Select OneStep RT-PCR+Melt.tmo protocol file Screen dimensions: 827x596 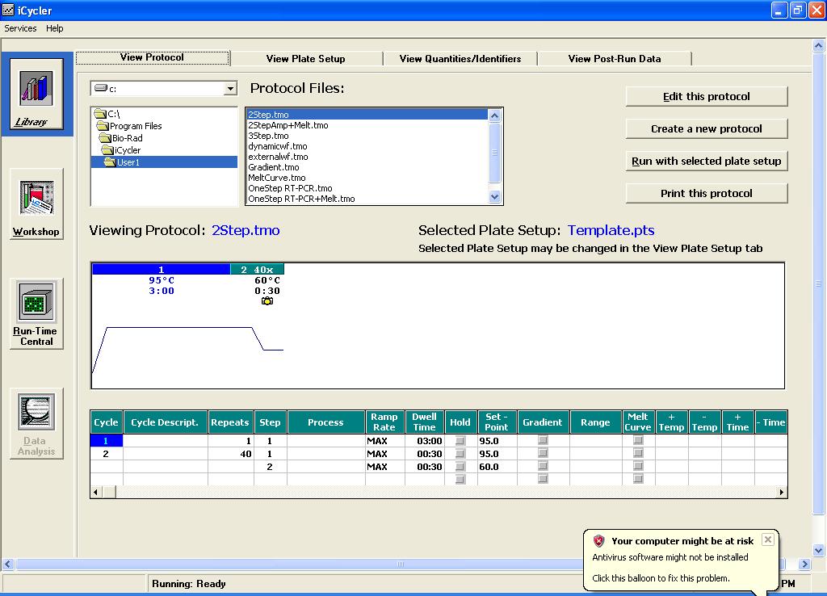pos(367,199)
